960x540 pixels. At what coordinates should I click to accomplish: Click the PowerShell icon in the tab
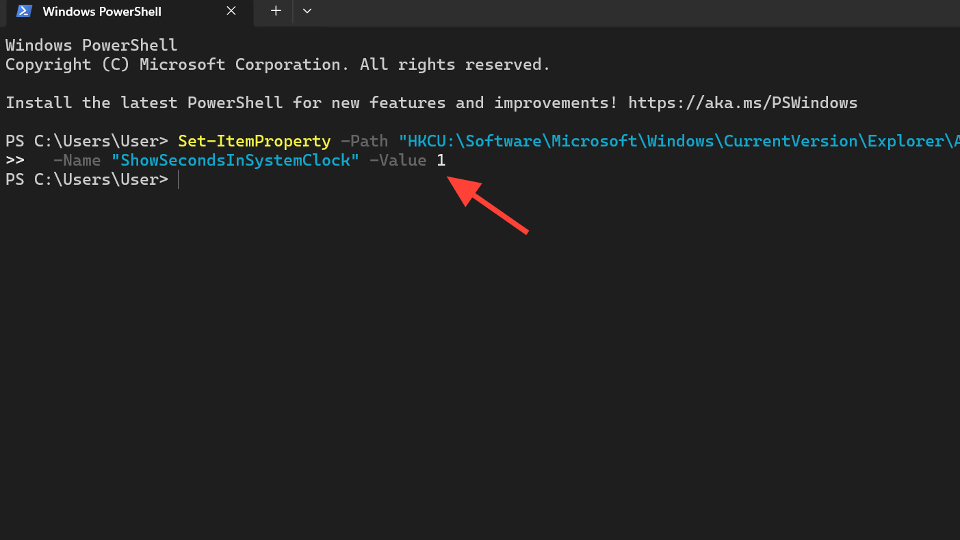point(25,12)
